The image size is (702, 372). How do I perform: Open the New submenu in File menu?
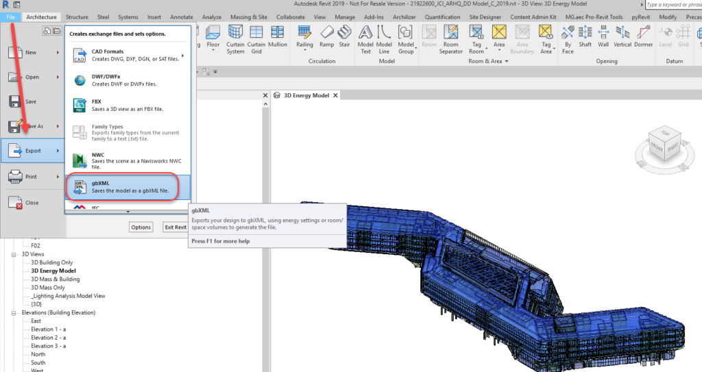click(34, 52)
